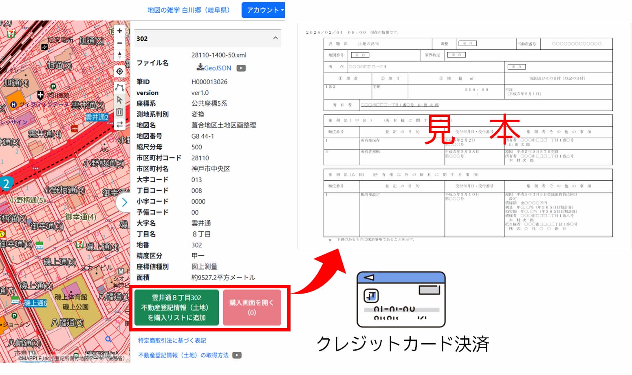Open the search magnifier icon at map bottom
Viewport: 632px width, 375px height.
pos(108,339)
